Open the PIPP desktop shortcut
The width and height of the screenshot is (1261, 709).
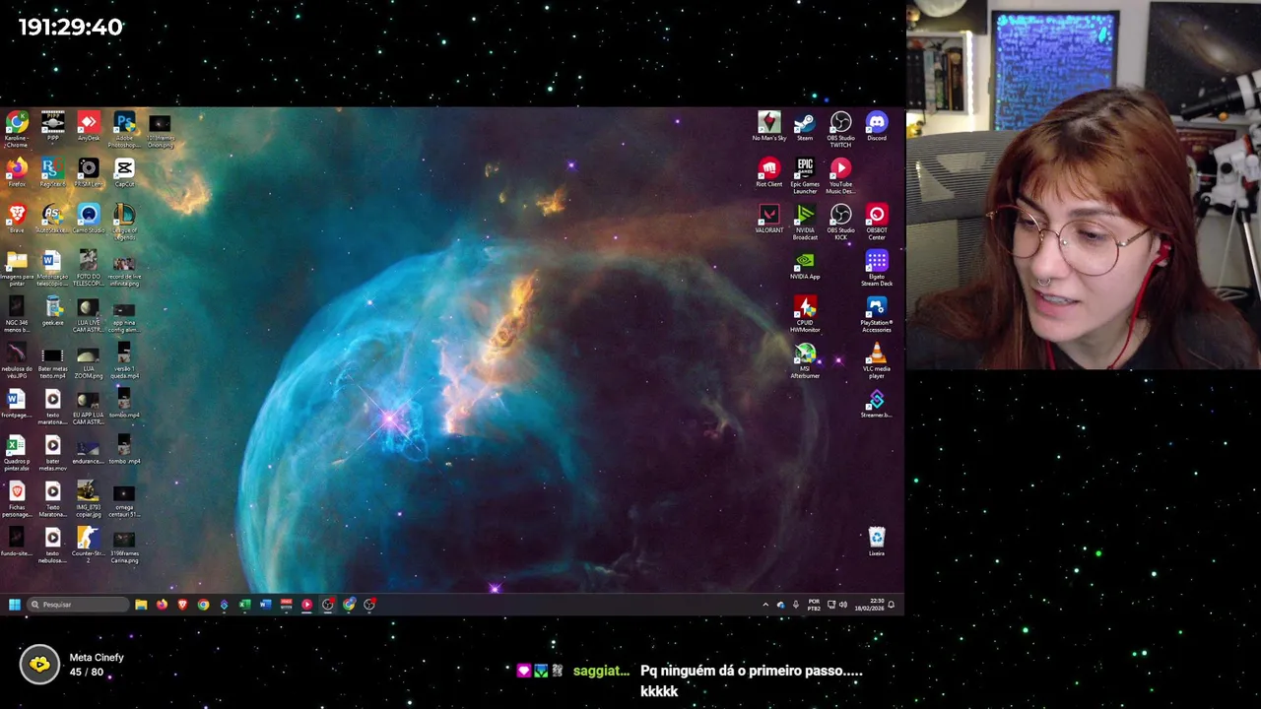(x=52, y=127)
